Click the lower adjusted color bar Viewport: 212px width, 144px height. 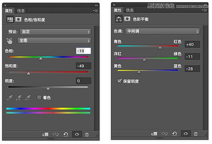[x=48, y=113]
